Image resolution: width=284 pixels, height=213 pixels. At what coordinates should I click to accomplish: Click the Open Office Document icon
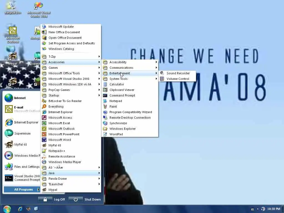click(44, 38)
